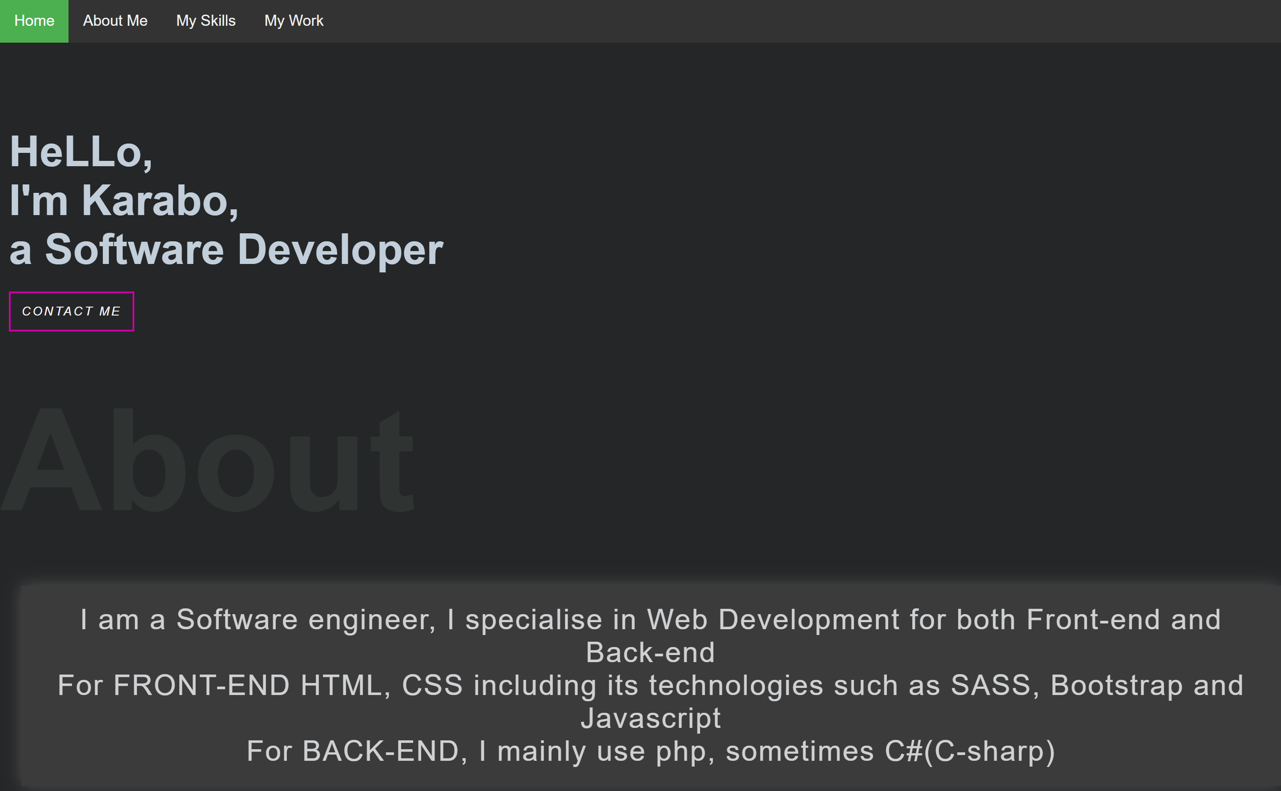
Task: Click the word 'Bootstrap' in the paragraph
Action: click(x=1116, y=686)
